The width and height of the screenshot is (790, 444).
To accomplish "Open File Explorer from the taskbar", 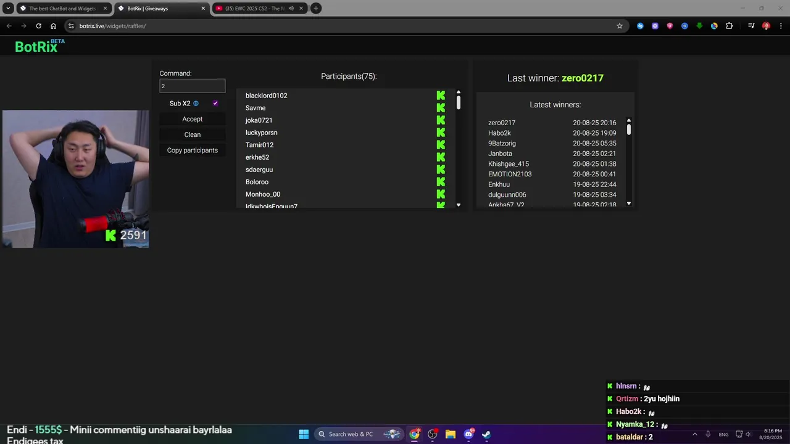I will [451, 434].
